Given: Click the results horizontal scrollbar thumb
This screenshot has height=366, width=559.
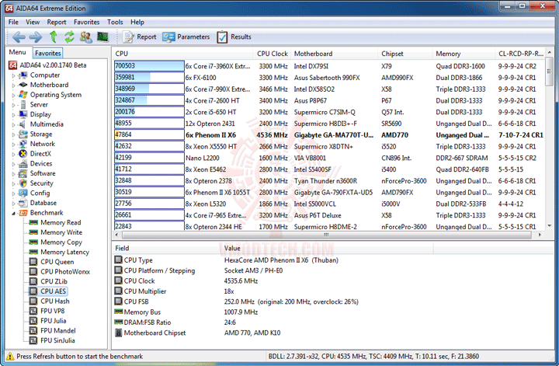Looking at the screenshot, I should [x=326, y=235].
